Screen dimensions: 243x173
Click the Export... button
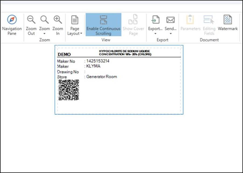tap(155, 28)
